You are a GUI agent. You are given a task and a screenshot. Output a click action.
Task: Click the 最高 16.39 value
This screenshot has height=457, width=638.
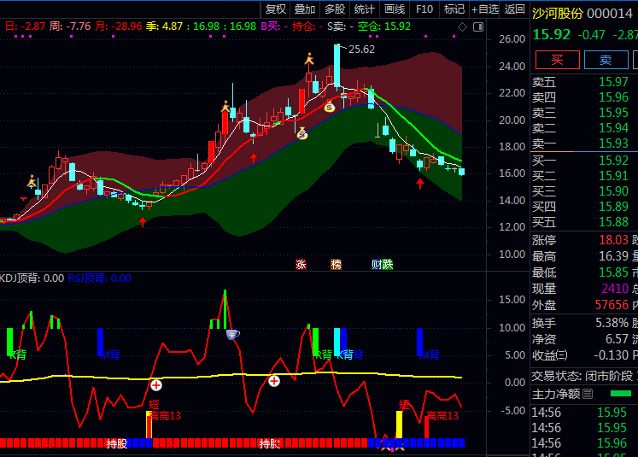point(613,256)
